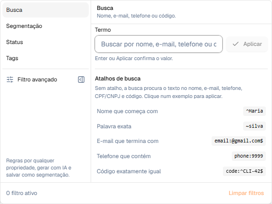Apply the phone:9999 shortcut
The image size is (272, 204).
[248, 156]
